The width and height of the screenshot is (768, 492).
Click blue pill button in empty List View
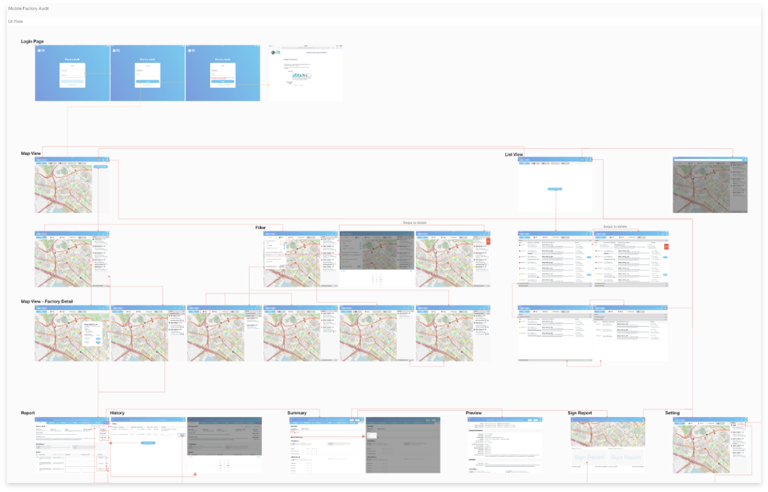pyautogui.click(x=555, y=189)
